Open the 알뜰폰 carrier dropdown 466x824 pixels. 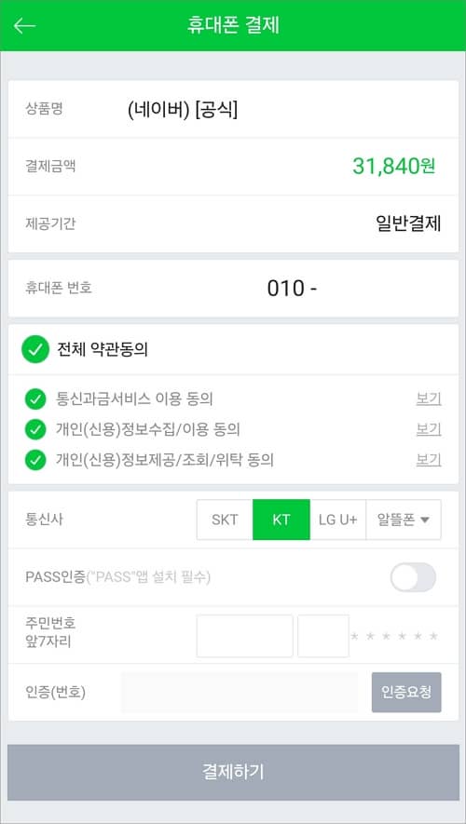click(404, 520)
